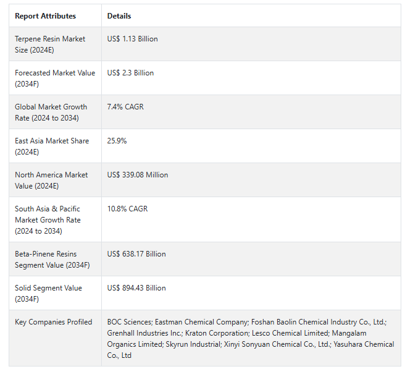Select the "10.8% CAGR" value
The height and width of the screenshot is (369, 405).
[x=127, y=209]
